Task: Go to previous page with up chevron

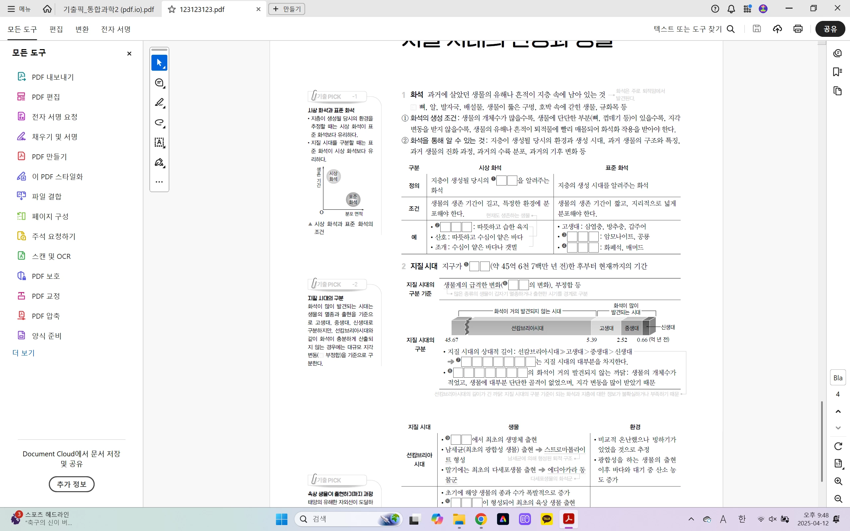Action: point(838,411)
